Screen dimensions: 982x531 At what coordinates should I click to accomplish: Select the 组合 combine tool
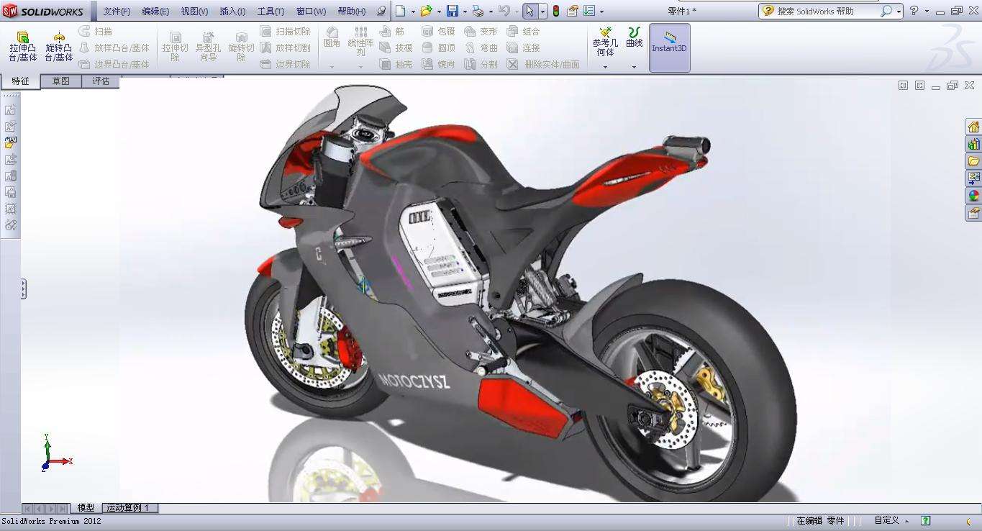point(523,32)
